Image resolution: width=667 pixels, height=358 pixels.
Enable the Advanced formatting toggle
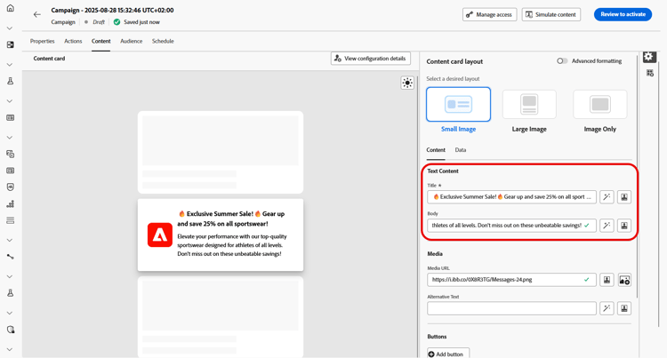point(562,61)
